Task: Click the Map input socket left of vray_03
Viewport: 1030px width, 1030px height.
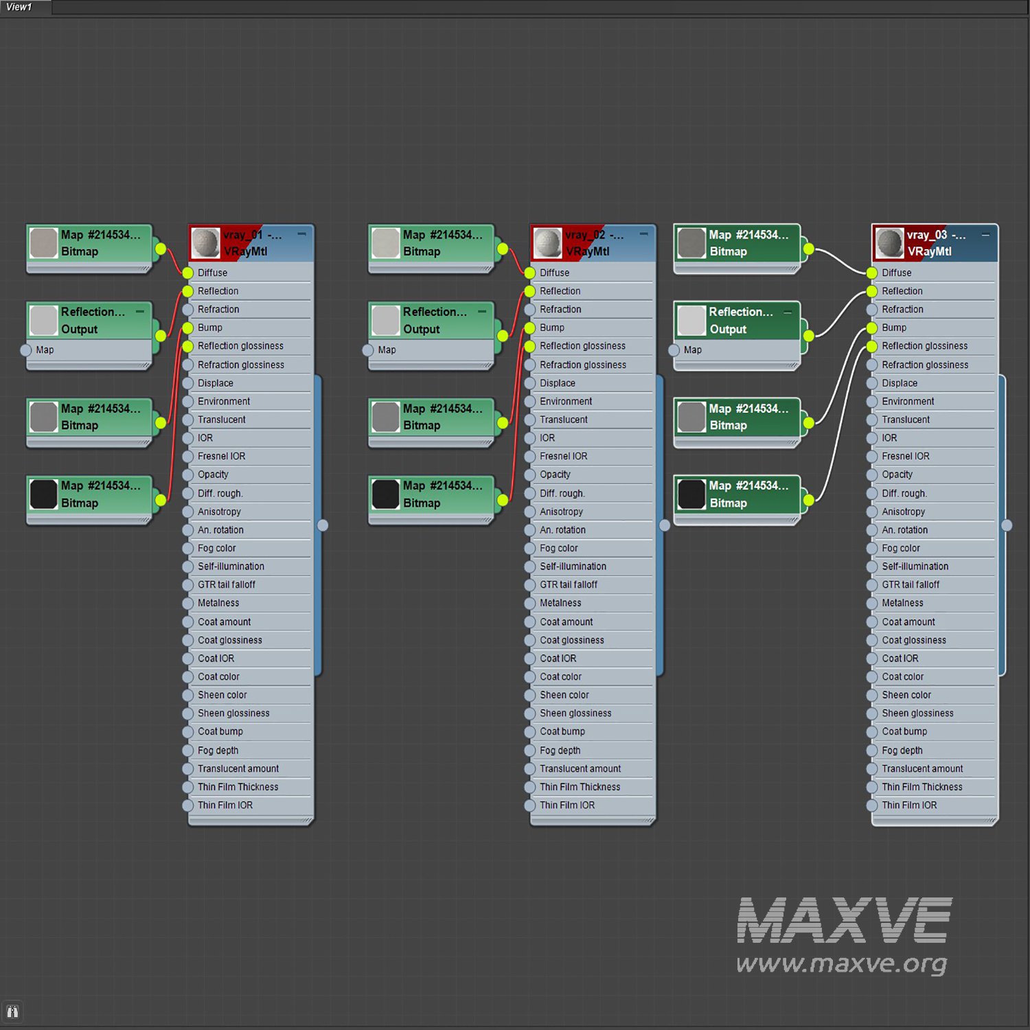Action: click(674, 350)
